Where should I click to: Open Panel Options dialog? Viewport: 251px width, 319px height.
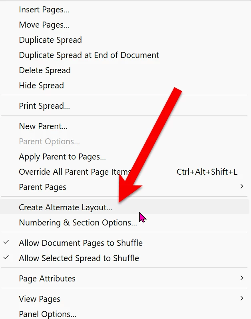[48, 314]
